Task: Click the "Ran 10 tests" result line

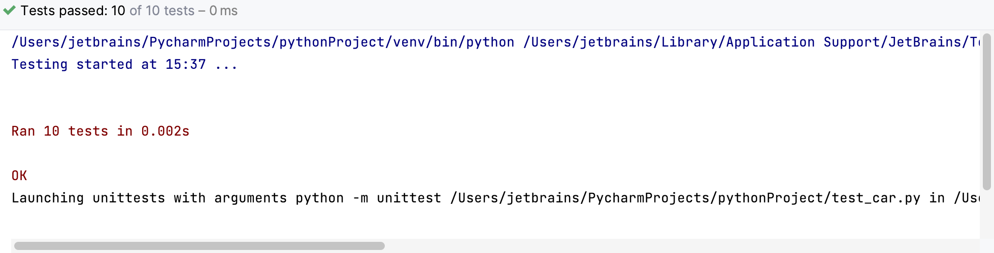Action: pos(60,131)
